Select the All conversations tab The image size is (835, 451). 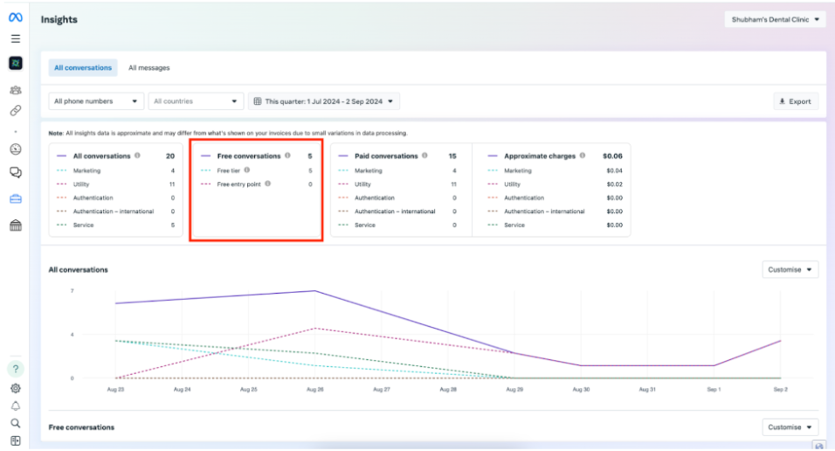click(83, 68)
